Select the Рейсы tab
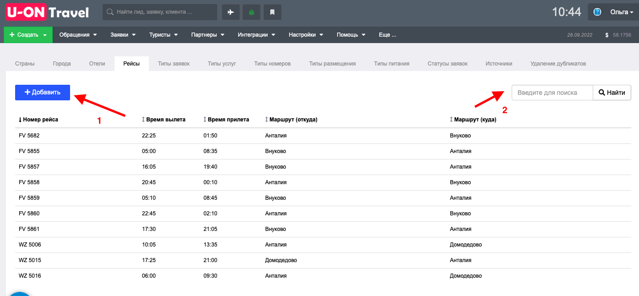Viewport: 639px width, 296px height. point(131,64)
